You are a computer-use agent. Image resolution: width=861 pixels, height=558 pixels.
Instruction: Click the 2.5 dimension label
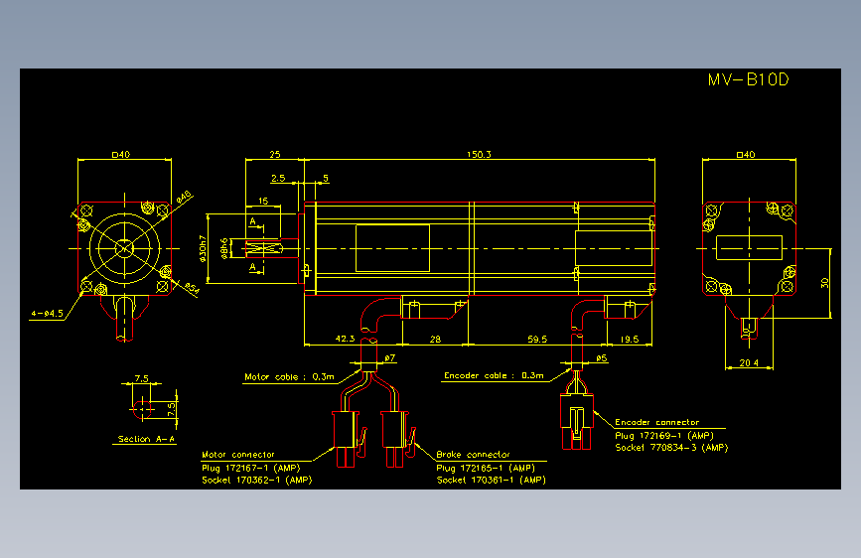point(278,178)
